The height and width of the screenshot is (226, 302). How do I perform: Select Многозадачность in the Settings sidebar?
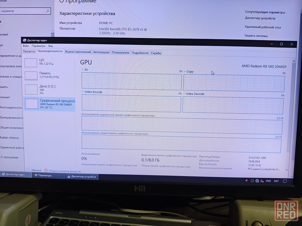(x=11, y=108)
